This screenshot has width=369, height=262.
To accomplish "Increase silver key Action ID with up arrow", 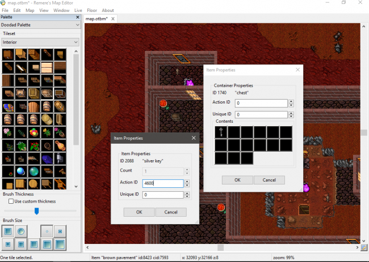I will 187,182.
